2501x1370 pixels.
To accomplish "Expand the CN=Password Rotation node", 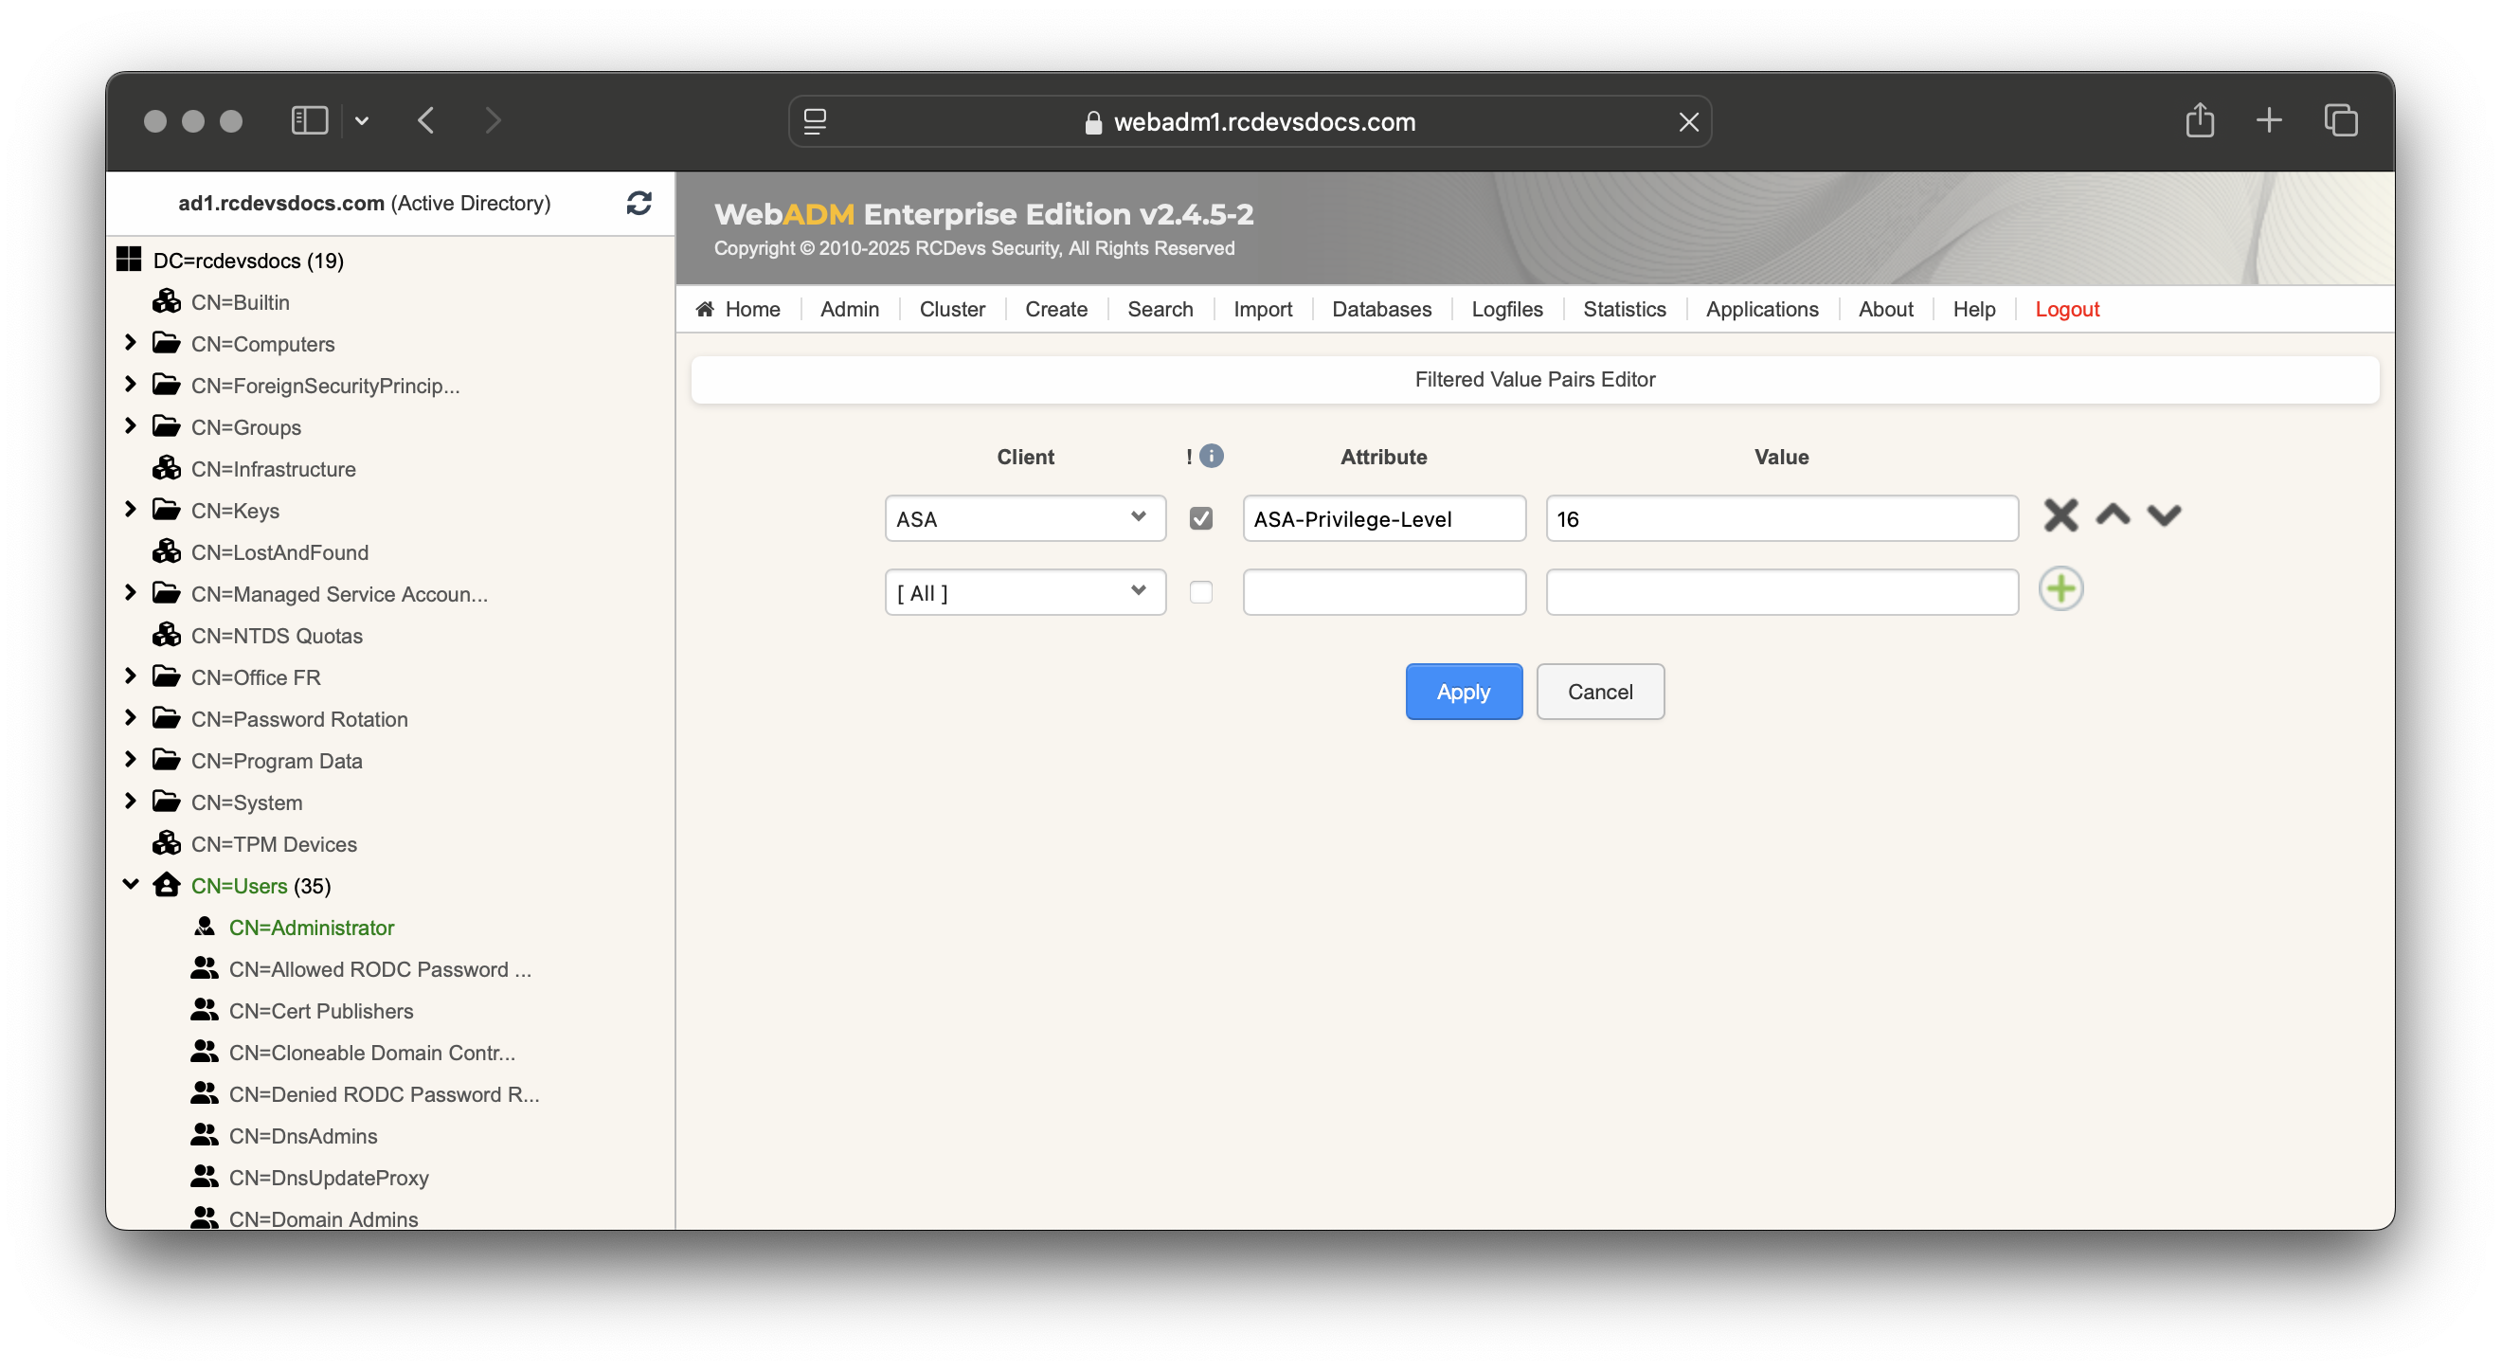I will (x=130, y=717).
